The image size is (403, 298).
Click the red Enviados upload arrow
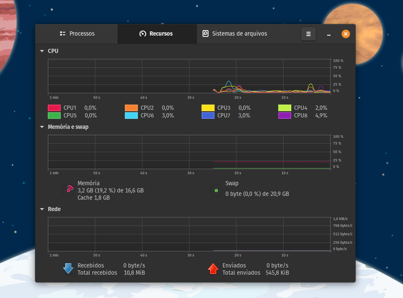tap(213, 269)
